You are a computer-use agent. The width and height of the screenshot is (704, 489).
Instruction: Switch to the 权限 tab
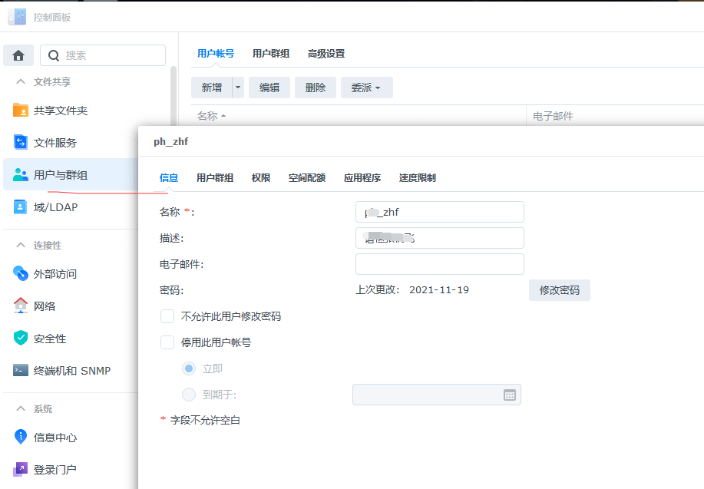click(261, 177)
